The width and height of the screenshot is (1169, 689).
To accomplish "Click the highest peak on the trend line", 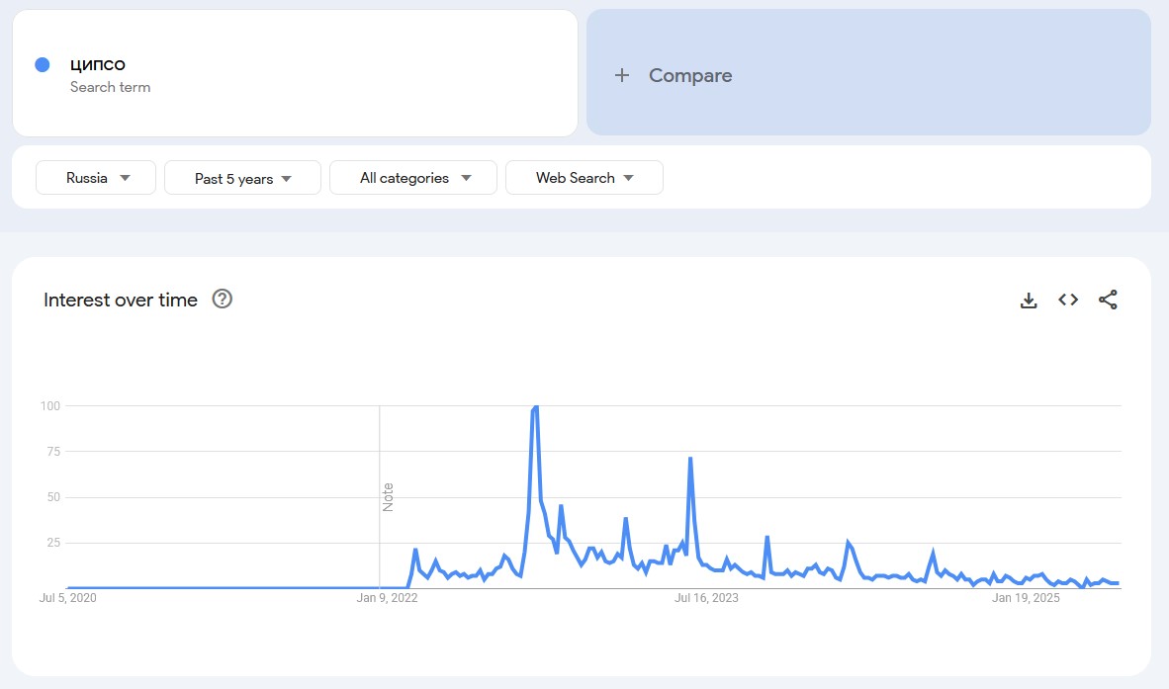I will 536,406.
